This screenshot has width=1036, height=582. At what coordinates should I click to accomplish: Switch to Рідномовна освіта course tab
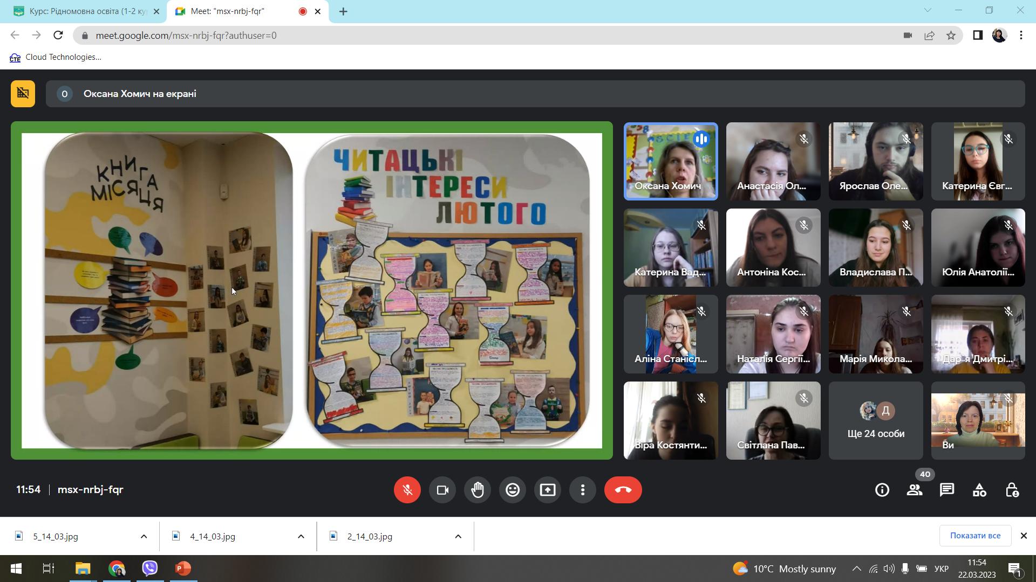[86, 11]
